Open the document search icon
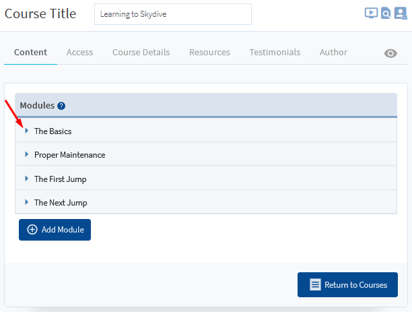Screen dimensions: 412x312 (x=386, y=13)
